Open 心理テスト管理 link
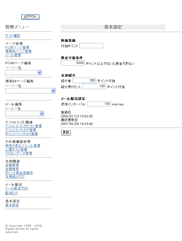This screenshot has height=241, width=182. [16, 149]
